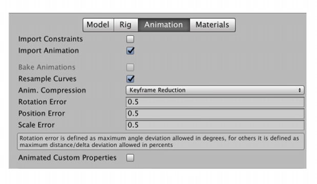Open the Anim. Compression dropdown
Image resolution: width=317 pixels, height=184 pixels.
click(x=215, y=90)
